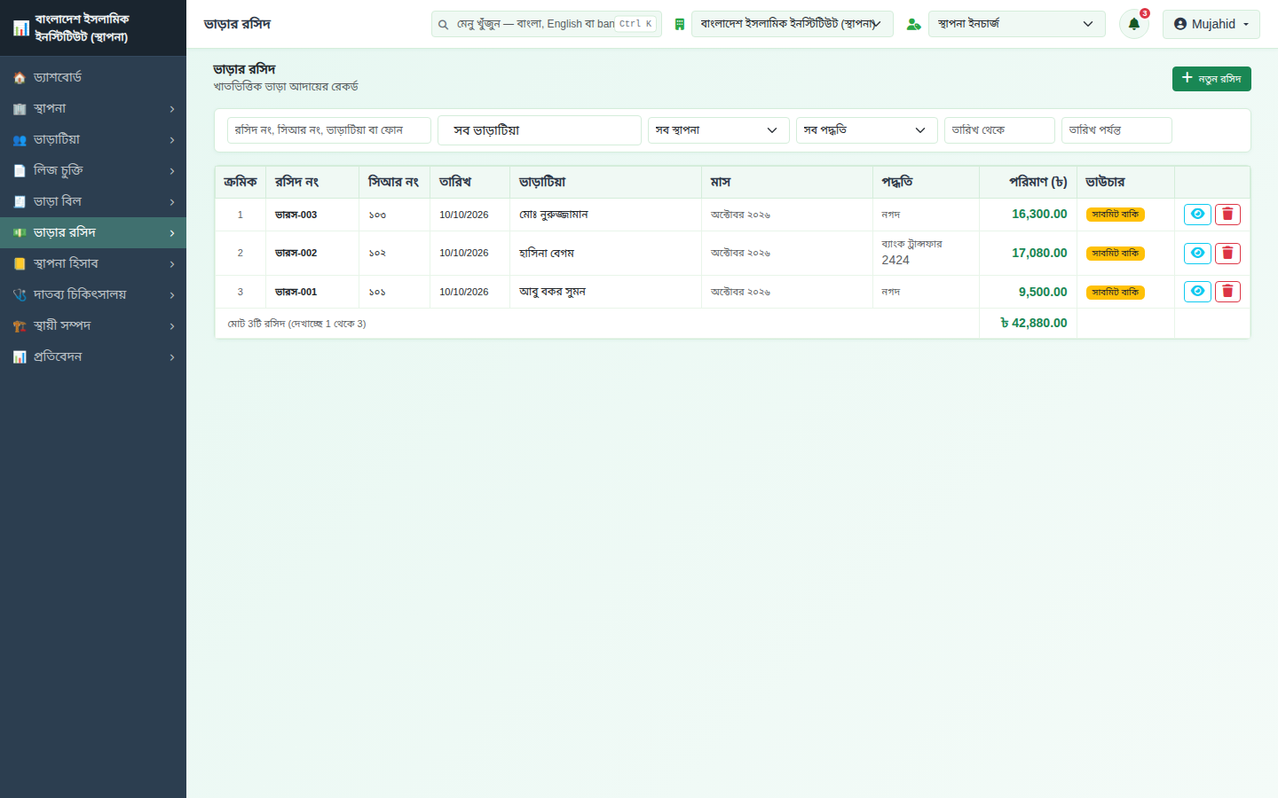Click tenant name হাসিনা বেগম
Viewport: 1278px width, 798px height.
pyautogui.click(x=547, y=254)
